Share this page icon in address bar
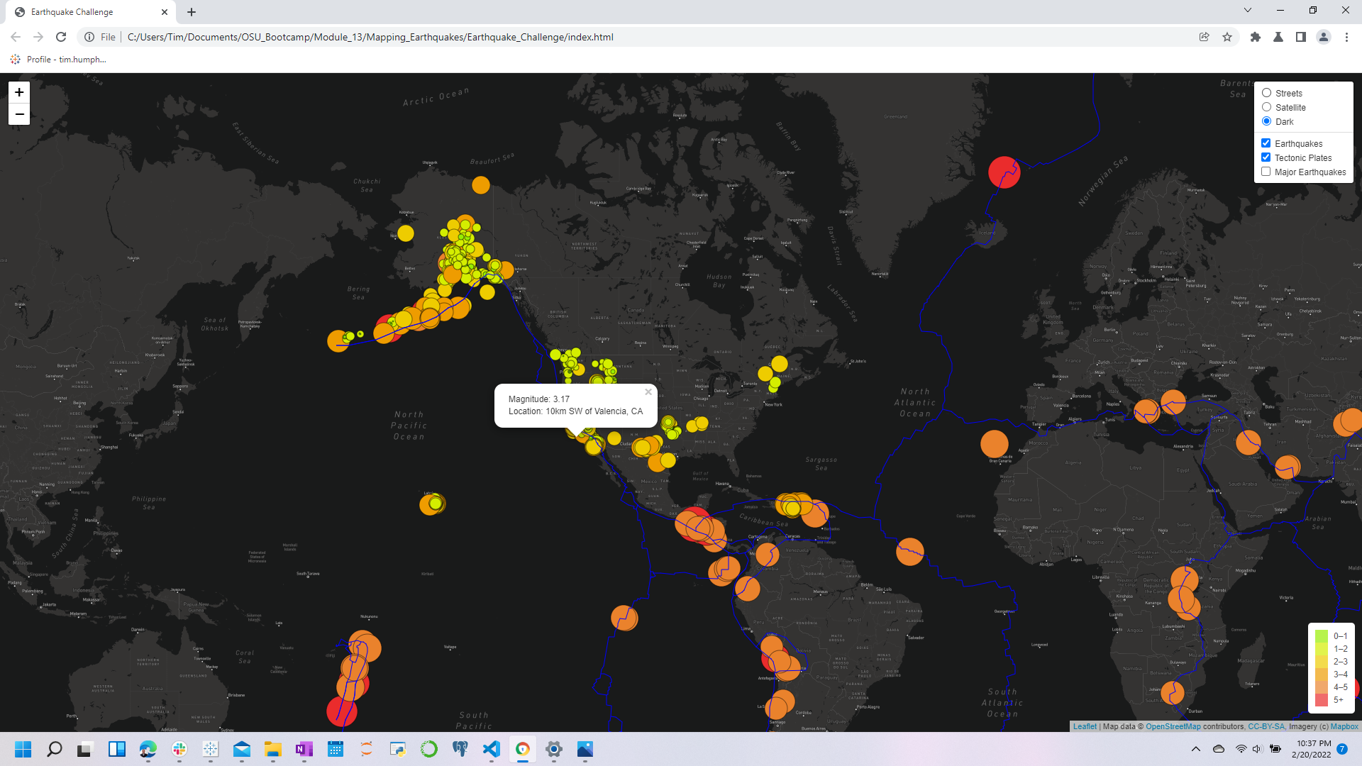The height and width of the screenshot is (766, 1362). [x=1205, y=37]
